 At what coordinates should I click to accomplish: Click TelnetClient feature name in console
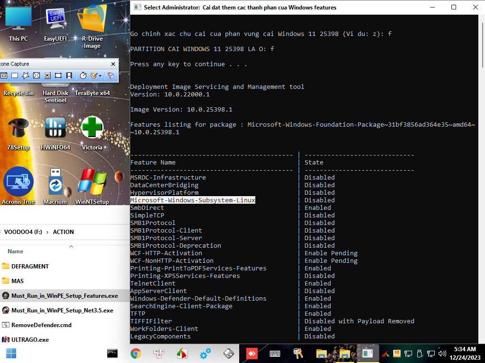point(153,284)
